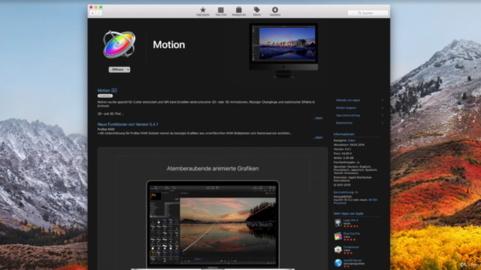This screenshot has height=270, width=481.
Task: Open the Compressor title link
Action: pos(351,247)
